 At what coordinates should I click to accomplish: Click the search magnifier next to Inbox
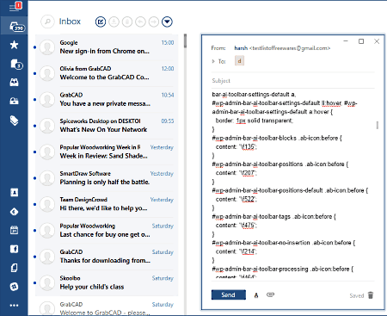click(47, 22)
